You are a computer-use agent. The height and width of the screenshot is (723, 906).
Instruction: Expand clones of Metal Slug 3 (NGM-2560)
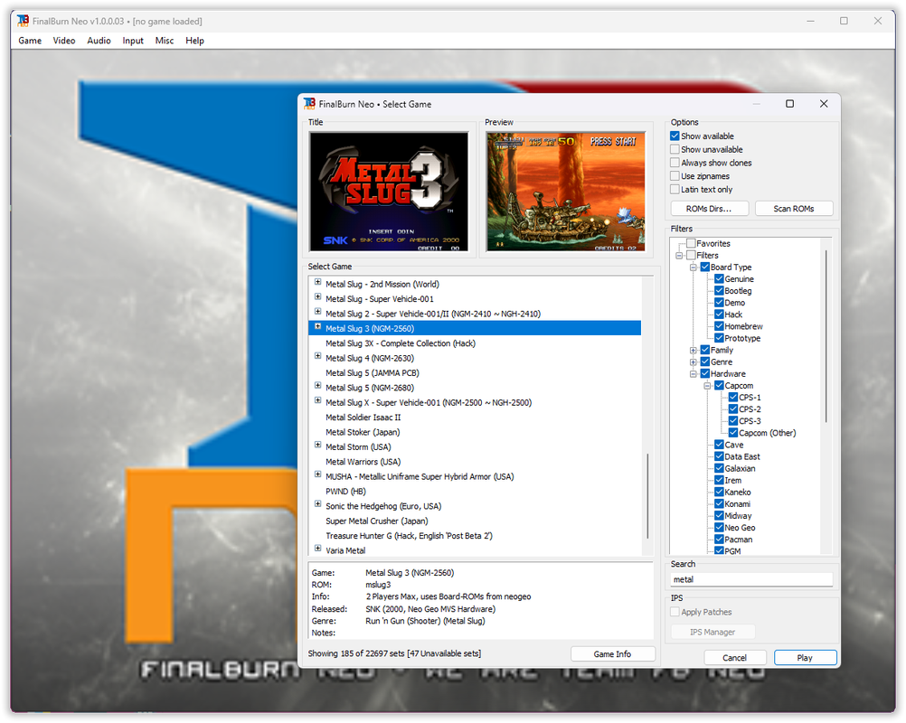317,327
